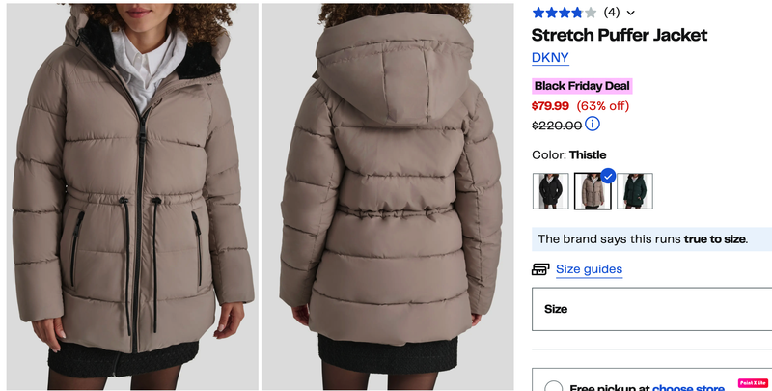Click the choose store link

[x=688, y=388]
